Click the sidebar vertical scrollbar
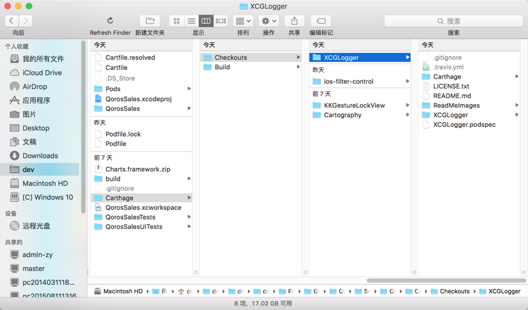The height and width of the screenshot is (310, 528). coord(83,127)
